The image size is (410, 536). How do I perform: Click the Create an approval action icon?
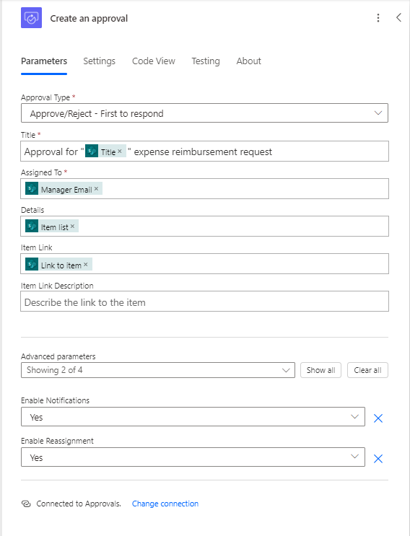[31, 18]
